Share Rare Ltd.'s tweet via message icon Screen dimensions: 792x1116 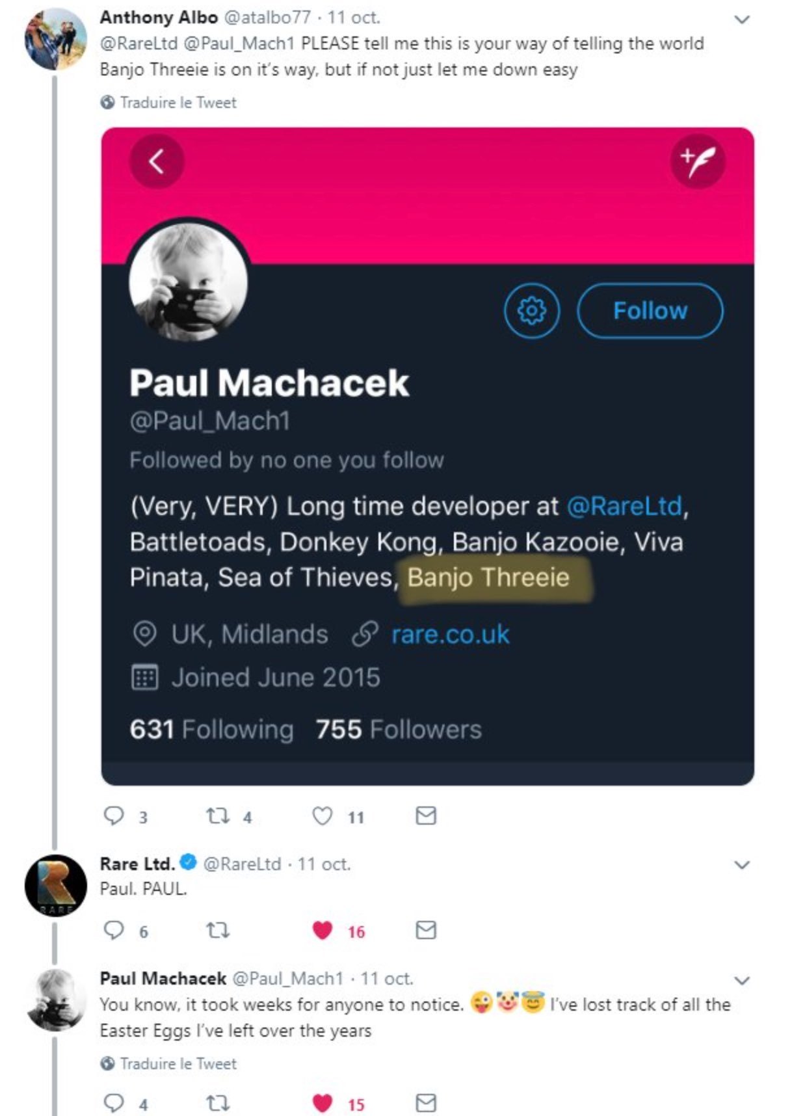[x=425, y=931]
